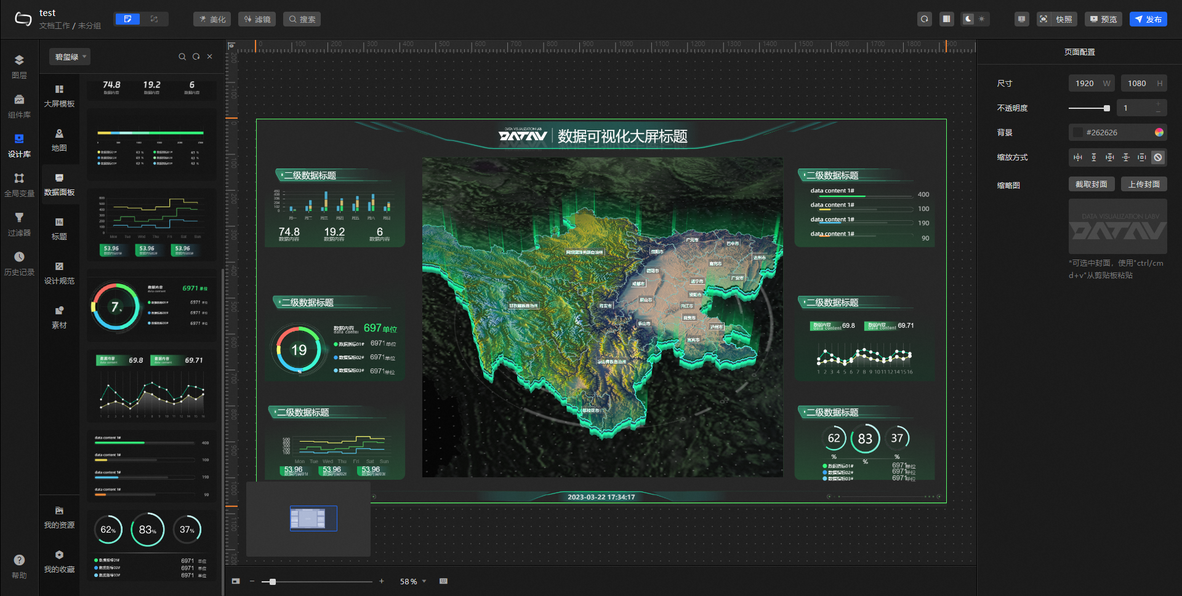Select the 地图 map category tab
The image size is (1182, 596).
[x=59, y=141]
